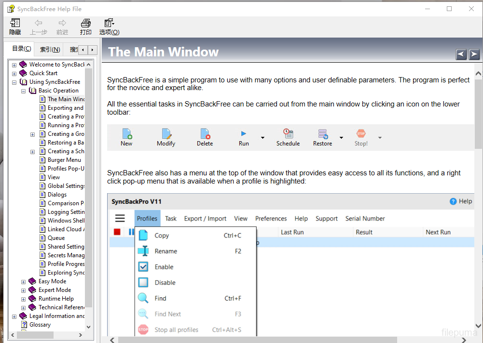Click the Help question mark icon
This screenshot has height=343, width=483.
click(453, 201)
